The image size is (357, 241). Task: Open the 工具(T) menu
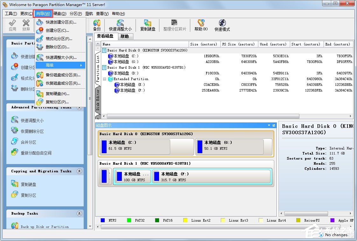click(x=11, y=14)
